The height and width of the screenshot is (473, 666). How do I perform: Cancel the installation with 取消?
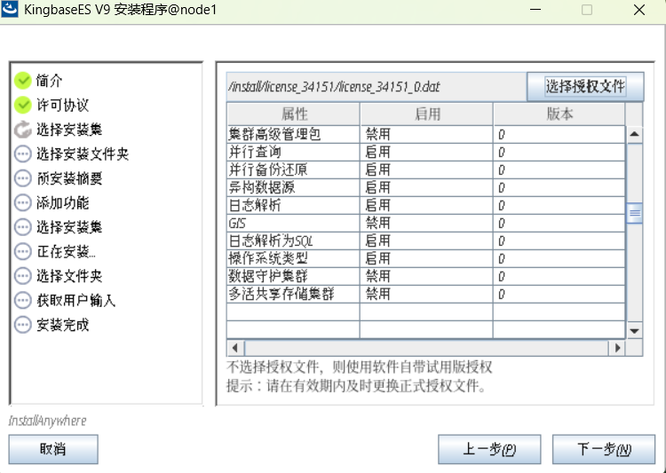pyautogui.click(x=53, y=449)
